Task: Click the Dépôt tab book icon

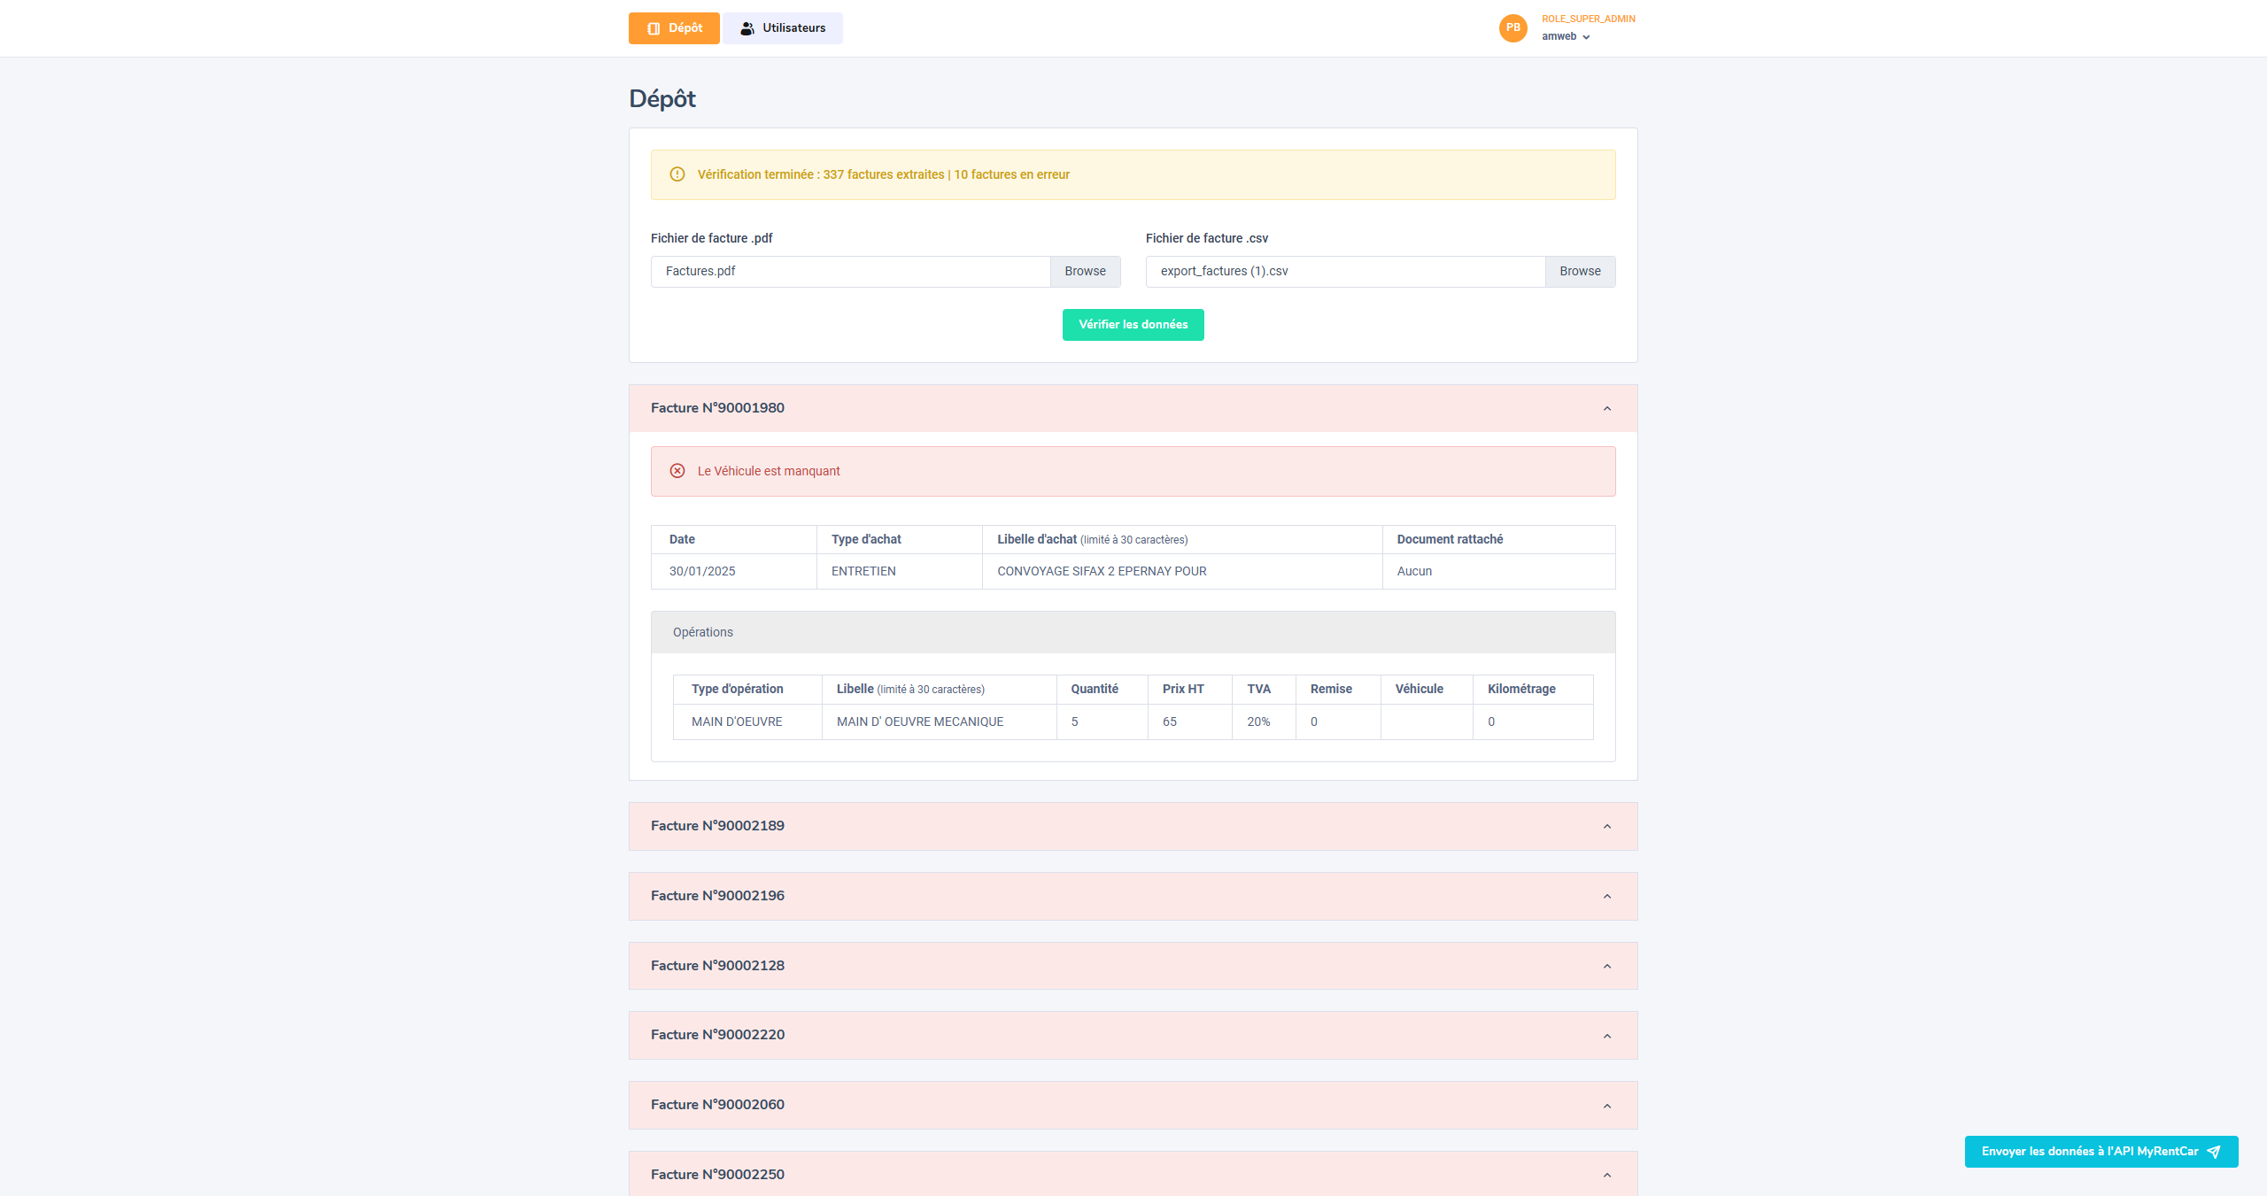Action: (654, 28)
